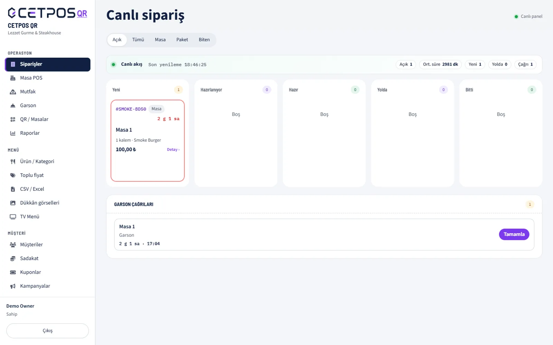Click the GARSON ÇAĞRILARI section heading

tap(134, 204)
